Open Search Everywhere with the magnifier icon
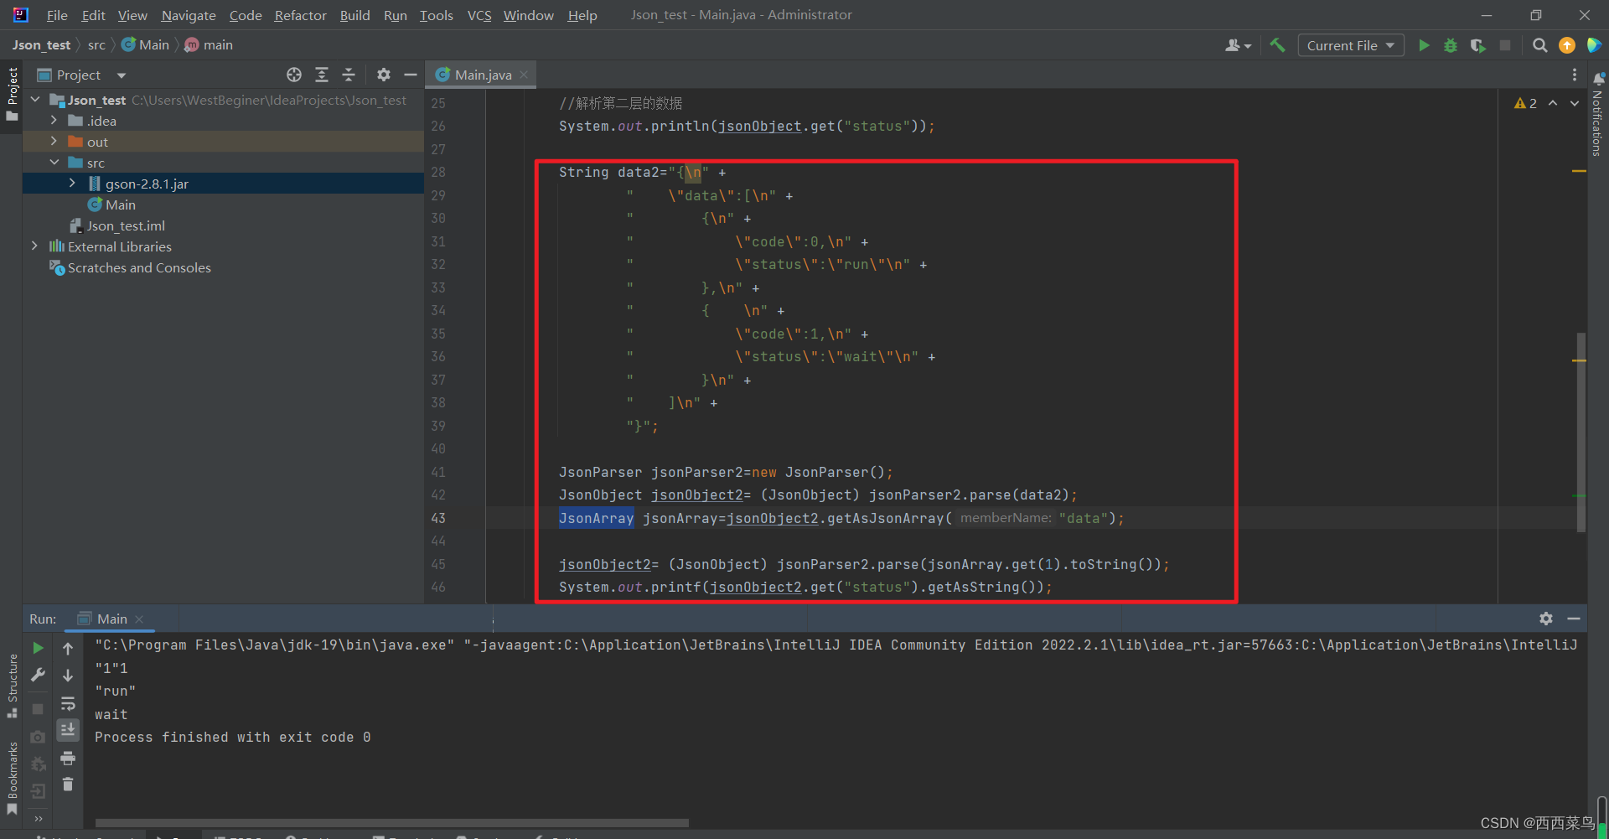1609x839 pixels. (x=1539, y=45)
